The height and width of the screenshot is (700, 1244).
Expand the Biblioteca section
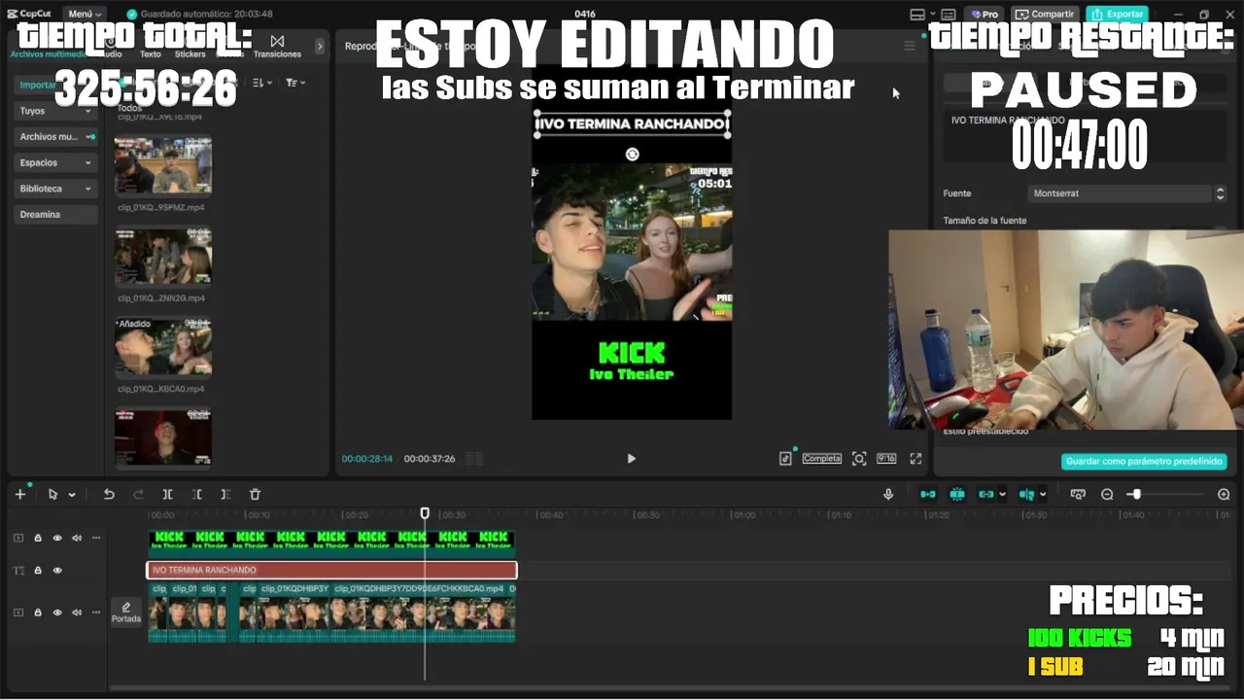[55, 189]
